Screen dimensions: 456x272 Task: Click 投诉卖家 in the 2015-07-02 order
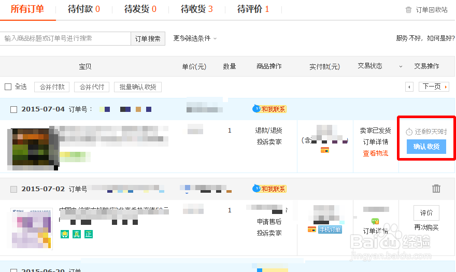(269, 233)
